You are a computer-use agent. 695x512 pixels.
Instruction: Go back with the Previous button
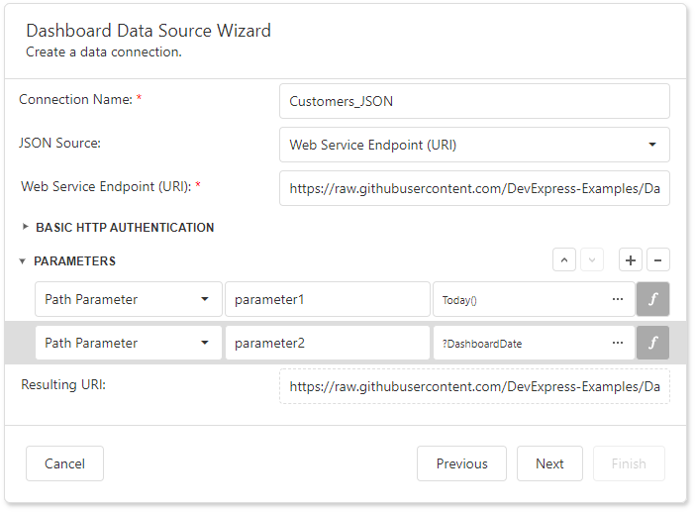pyautogui.click(x=461, y=463)
